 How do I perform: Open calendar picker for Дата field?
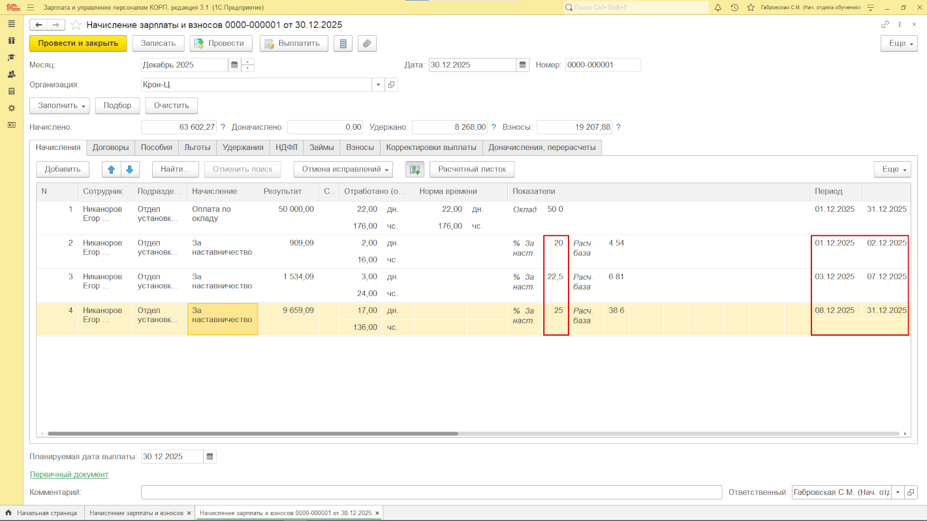point(522,65)
